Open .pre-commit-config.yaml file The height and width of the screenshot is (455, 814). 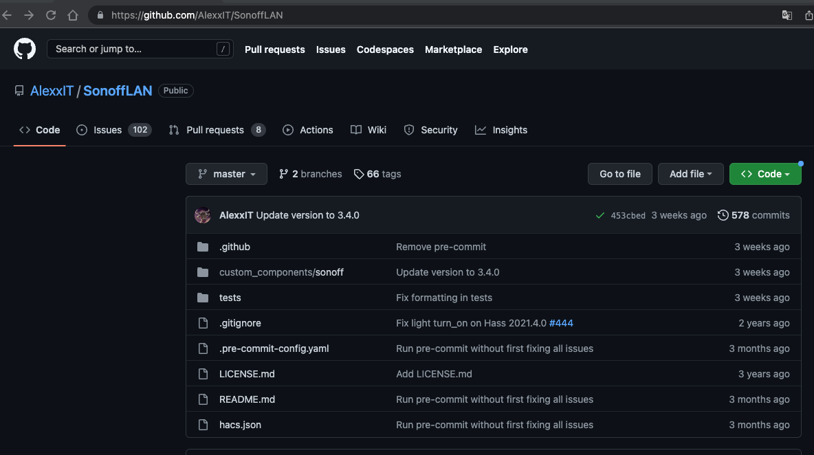[274, 348]
